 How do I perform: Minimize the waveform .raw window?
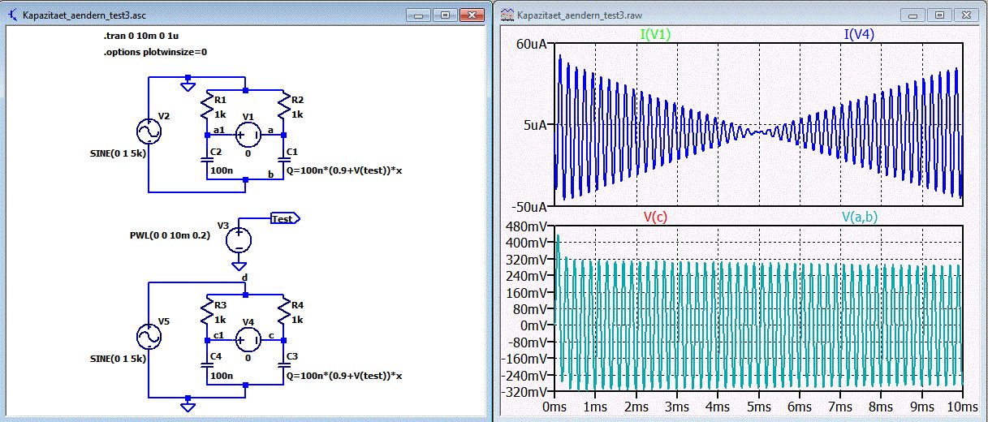(x=913, y=15)
